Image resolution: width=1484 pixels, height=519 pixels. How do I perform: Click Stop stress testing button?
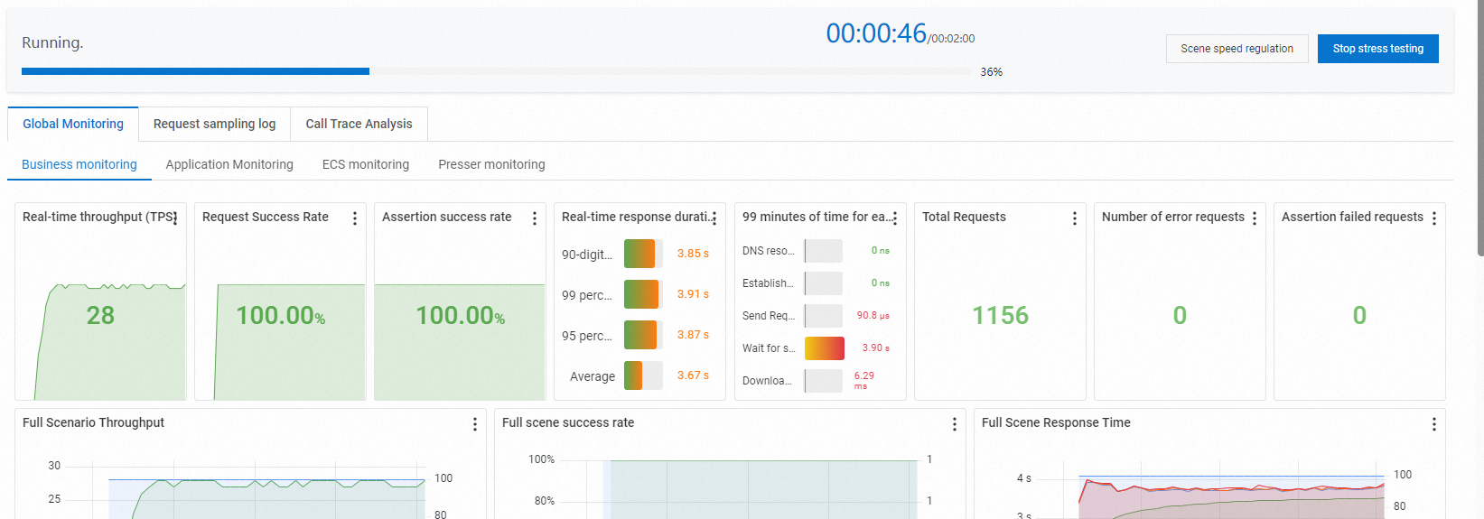1378,49
